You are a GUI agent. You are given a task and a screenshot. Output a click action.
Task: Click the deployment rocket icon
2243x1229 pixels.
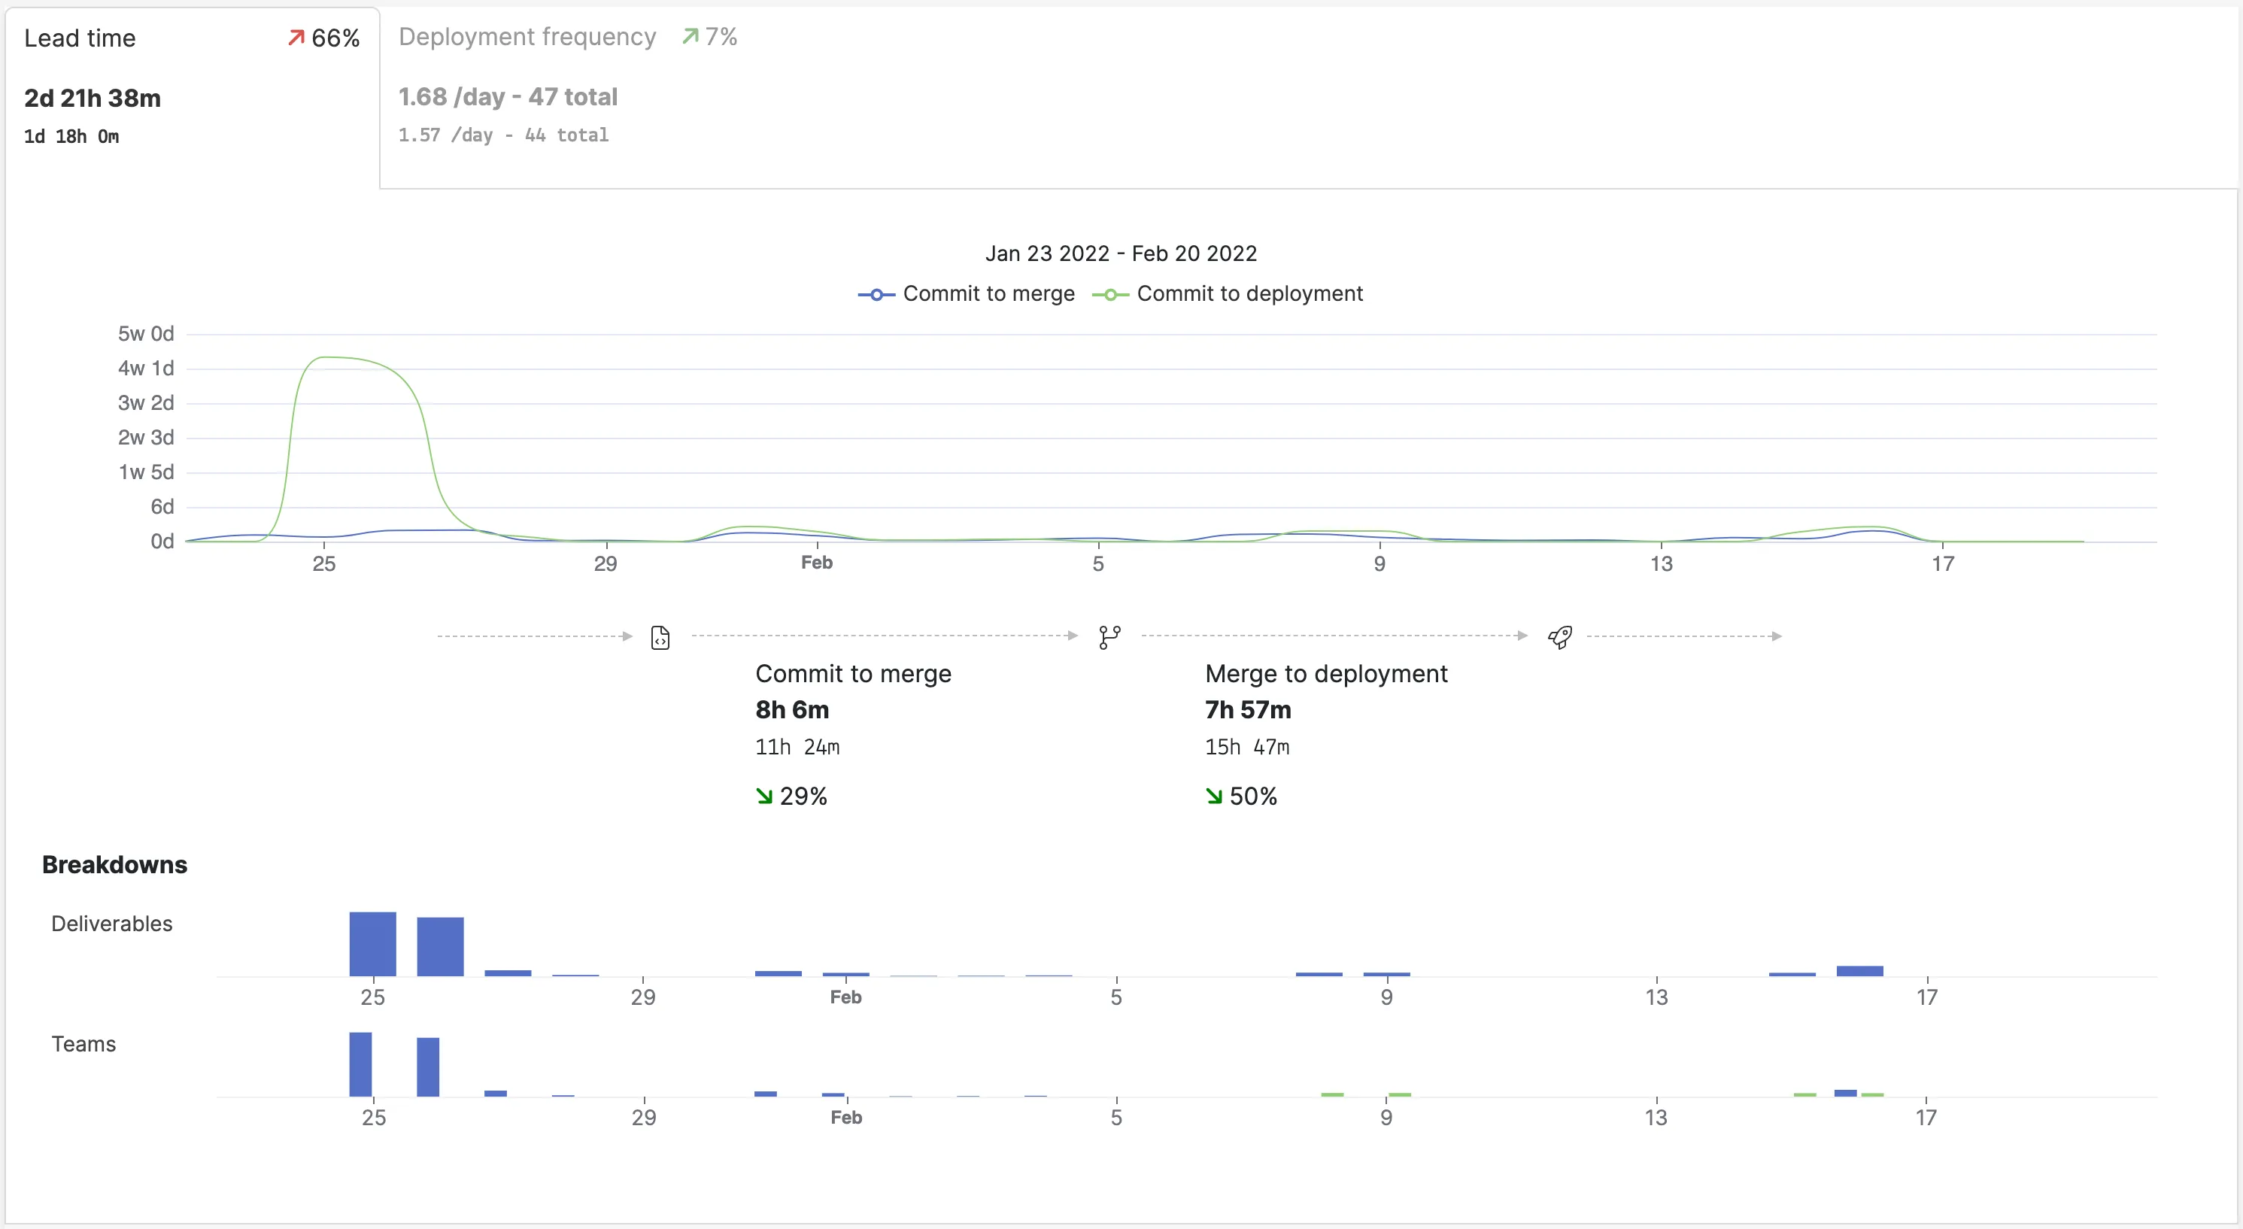click(x=1559, y=638)
